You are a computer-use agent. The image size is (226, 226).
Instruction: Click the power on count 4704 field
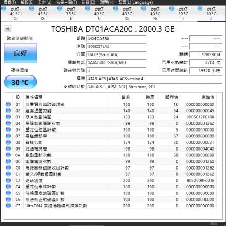206,62
